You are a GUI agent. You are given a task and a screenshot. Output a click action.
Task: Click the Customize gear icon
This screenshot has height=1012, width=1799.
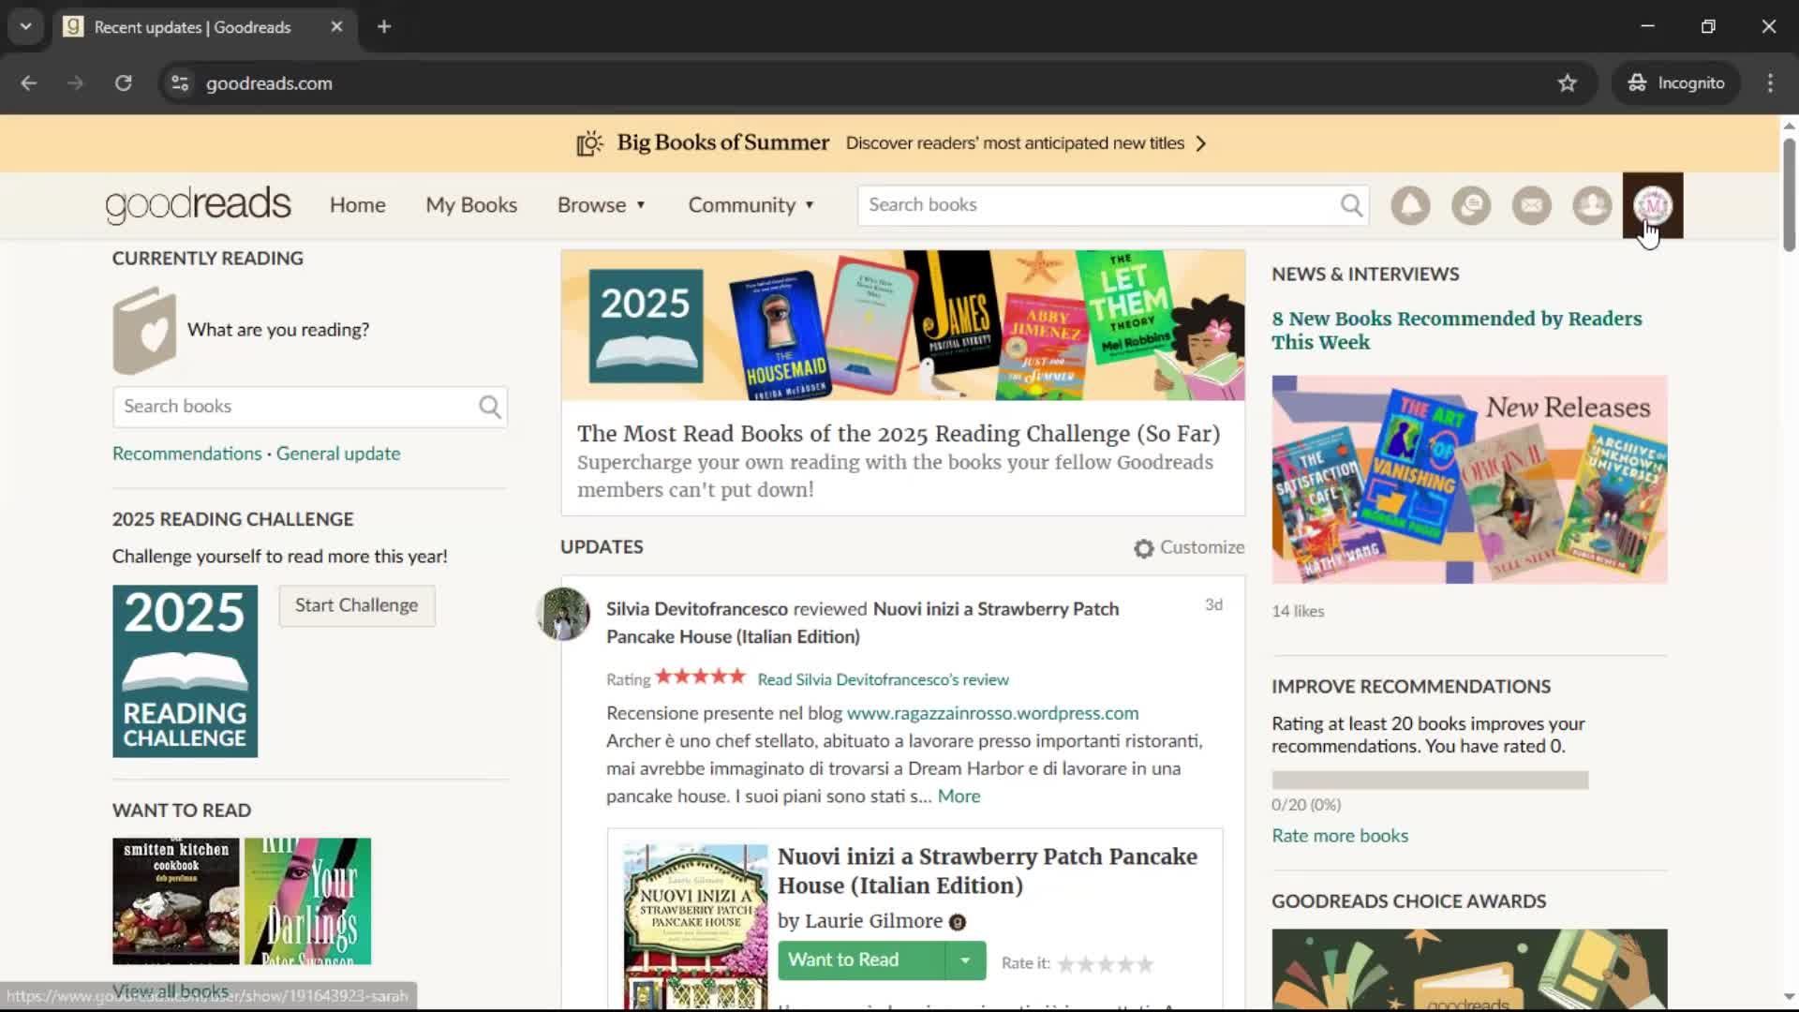point(1143,548)
